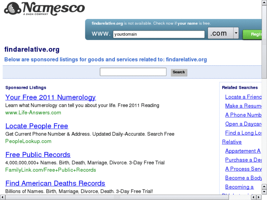Click the findarelative.org is not available notice
267x200 pixels.
click(x=151, y=23)
